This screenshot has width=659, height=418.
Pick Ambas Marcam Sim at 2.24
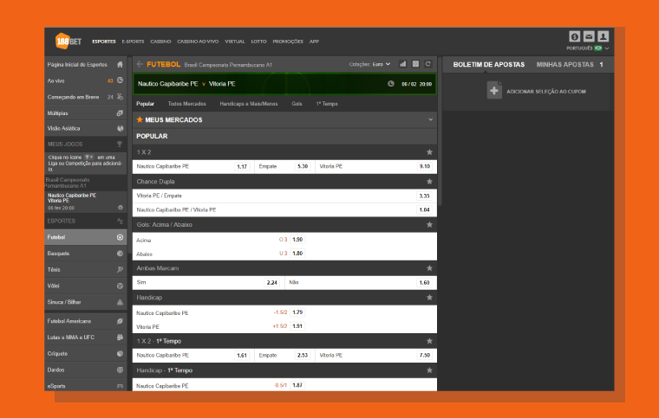(x=272, y=283)
